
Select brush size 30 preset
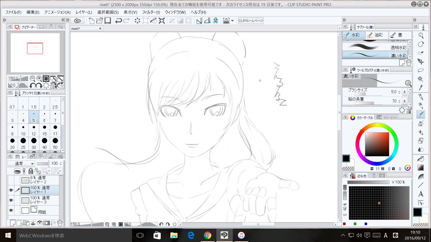[x=34, y=144]
